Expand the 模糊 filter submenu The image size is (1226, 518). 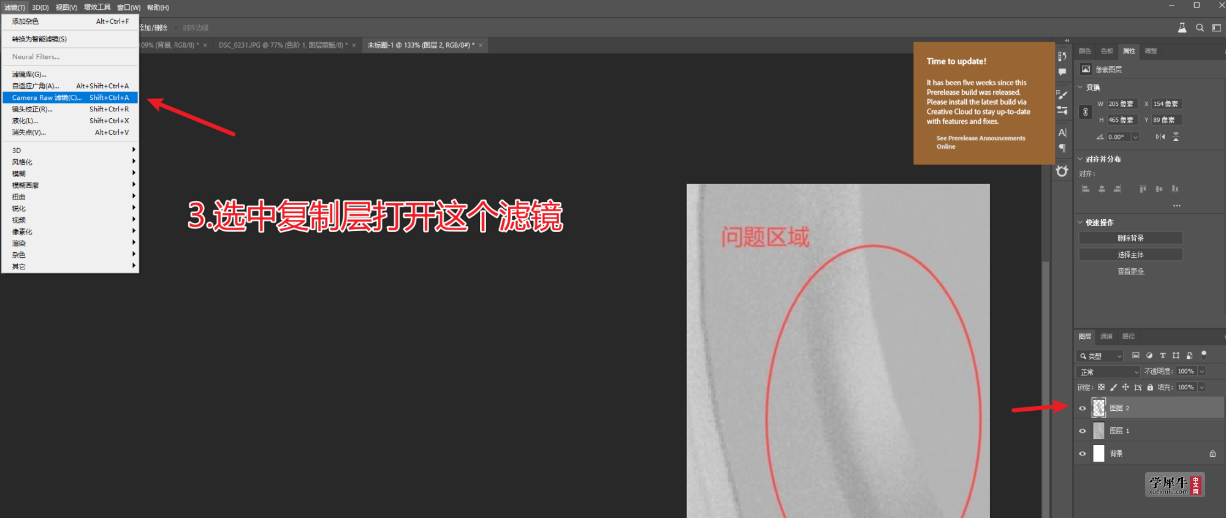70,173
